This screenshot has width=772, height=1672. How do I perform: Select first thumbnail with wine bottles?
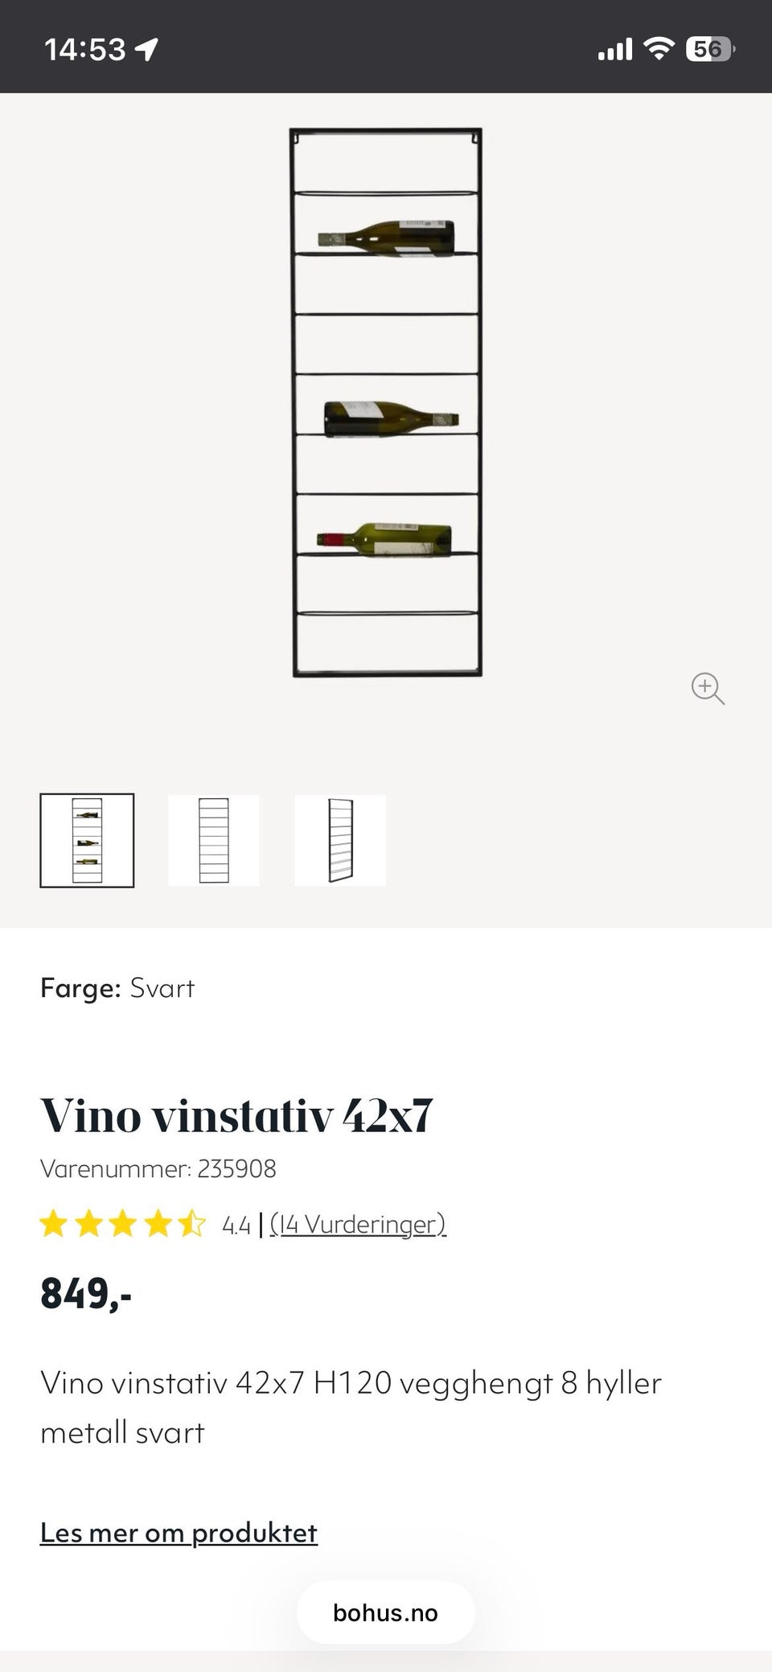[x=87, y=840]
